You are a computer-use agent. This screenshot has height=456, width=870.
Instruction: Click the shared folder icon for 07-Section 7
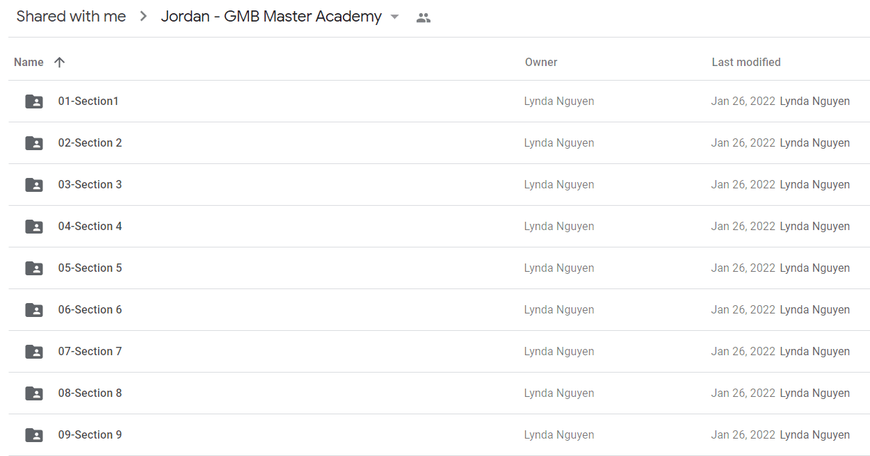tap(34, 352)
